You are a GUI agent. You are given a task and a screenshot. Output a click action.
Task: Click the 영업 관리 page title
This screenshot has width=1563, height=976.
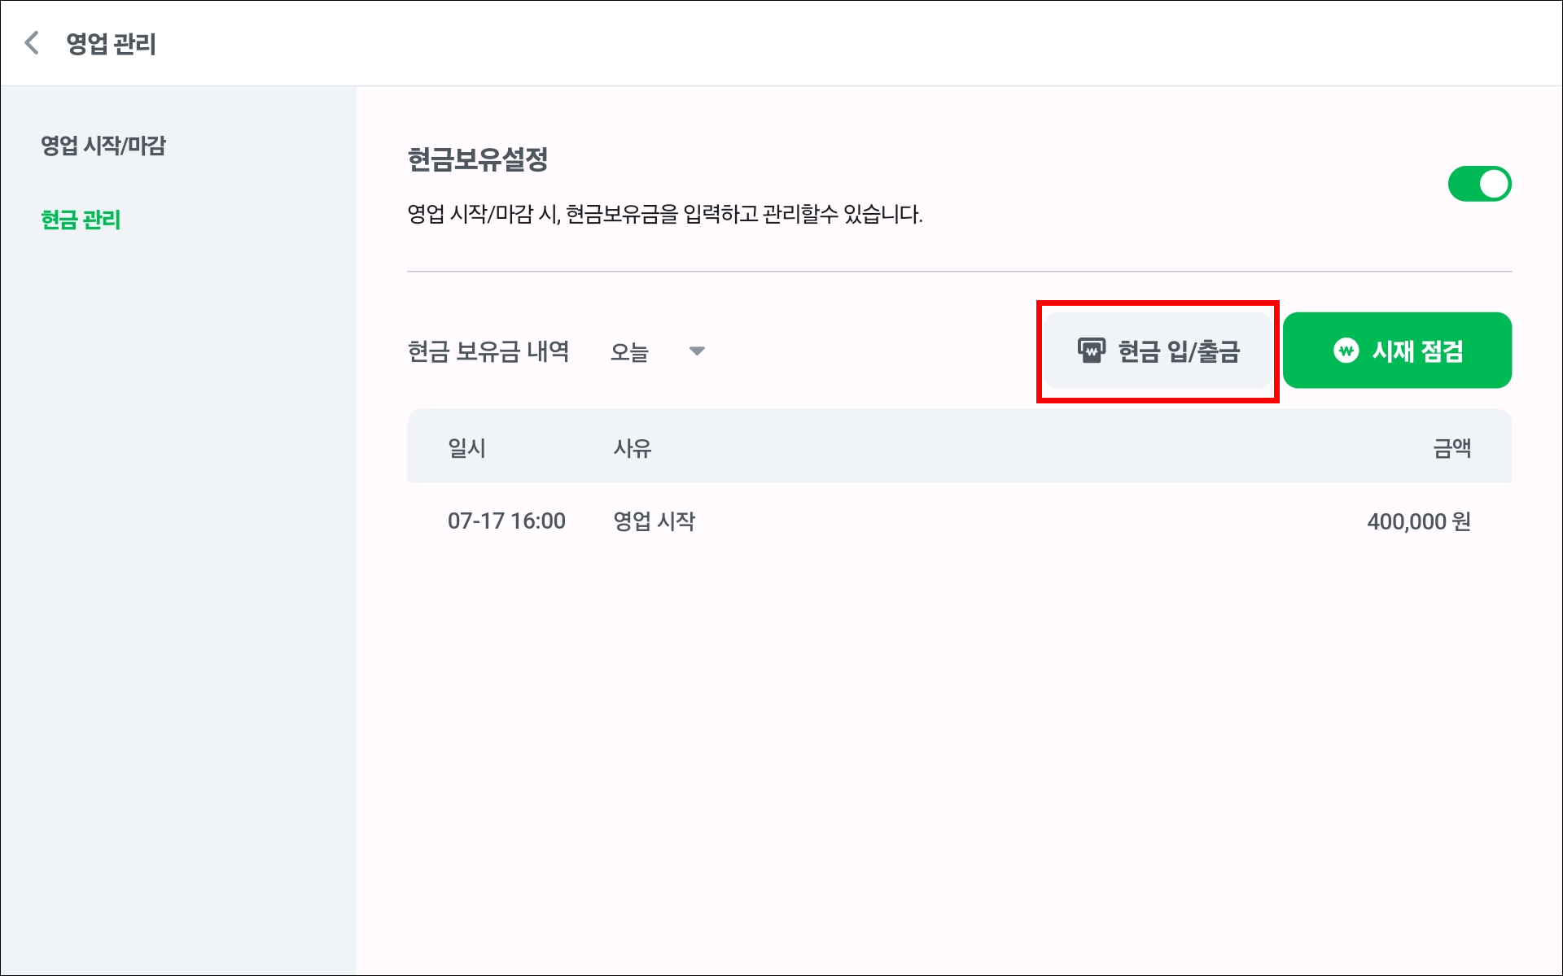(111, 44)
